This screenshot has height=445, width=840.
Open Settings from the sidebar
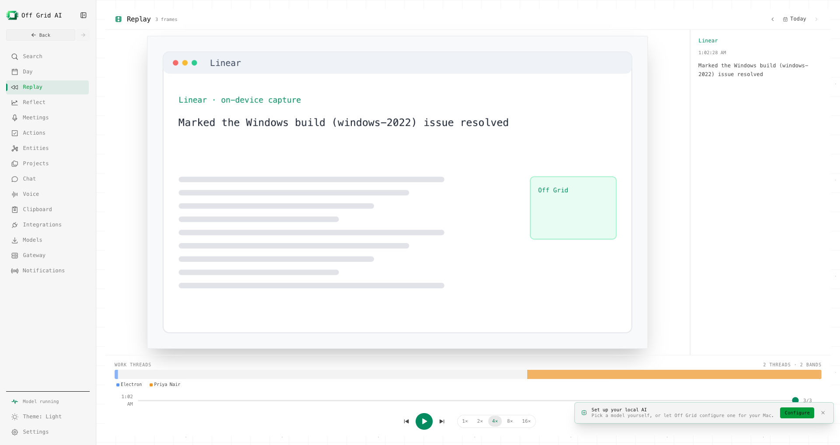coord(47,432)
